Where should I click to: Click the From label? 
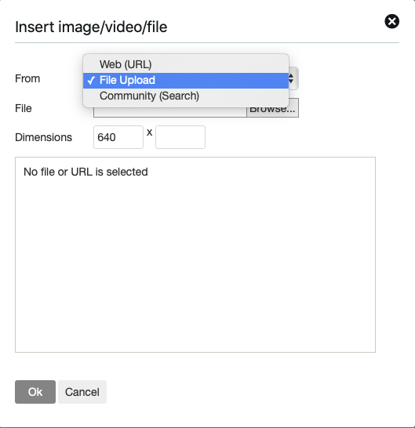tap(27, 78)
